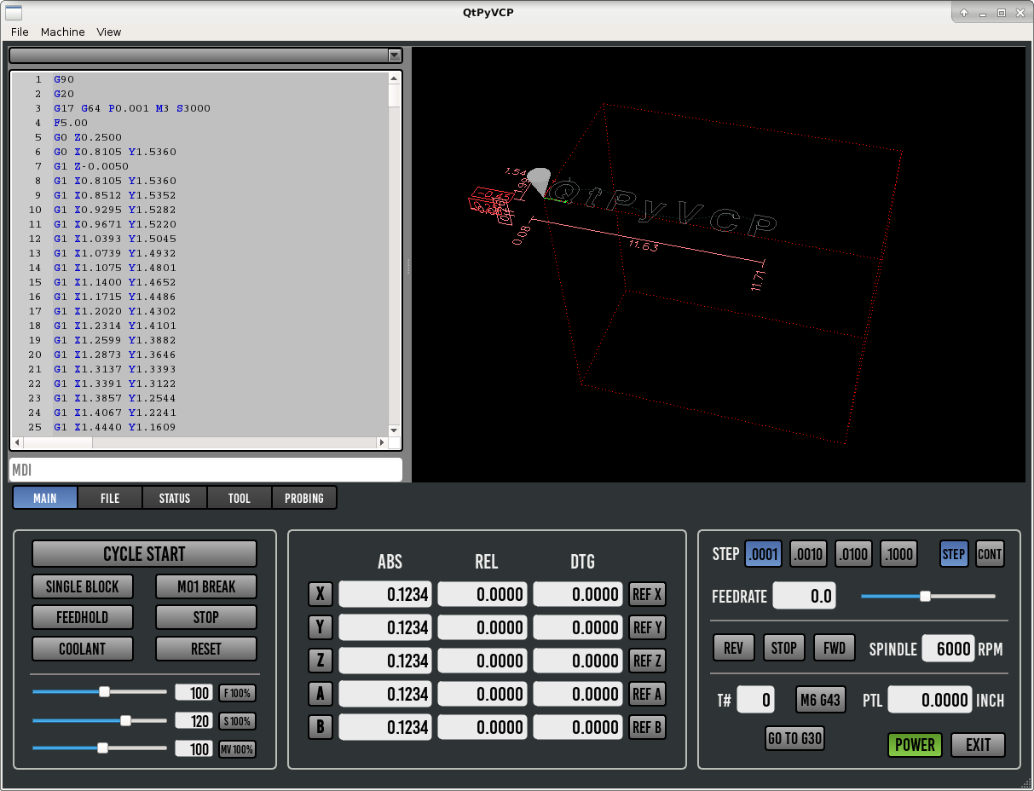Open the View menu
1034x791 pixels.
click(x=109, y=32)
